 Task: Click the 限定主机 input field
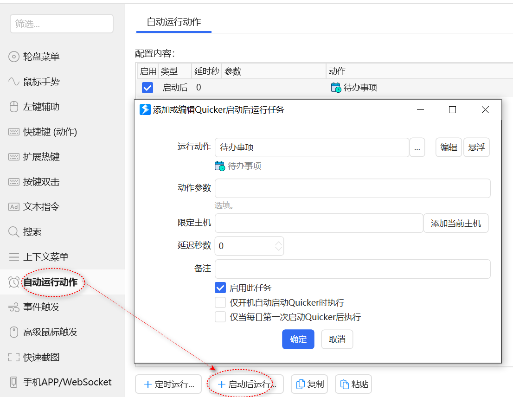pos(319,223)
